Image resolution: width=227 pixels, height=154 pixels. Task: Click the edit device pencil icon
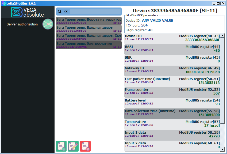tap(73, 146)
